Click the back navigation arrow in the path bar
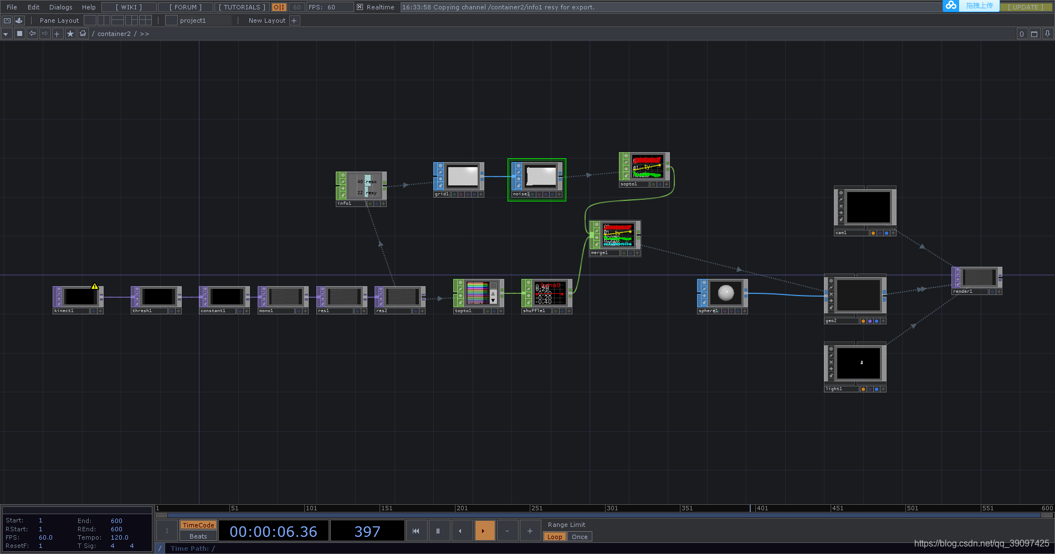1055x554 pixels. (32, 34)
